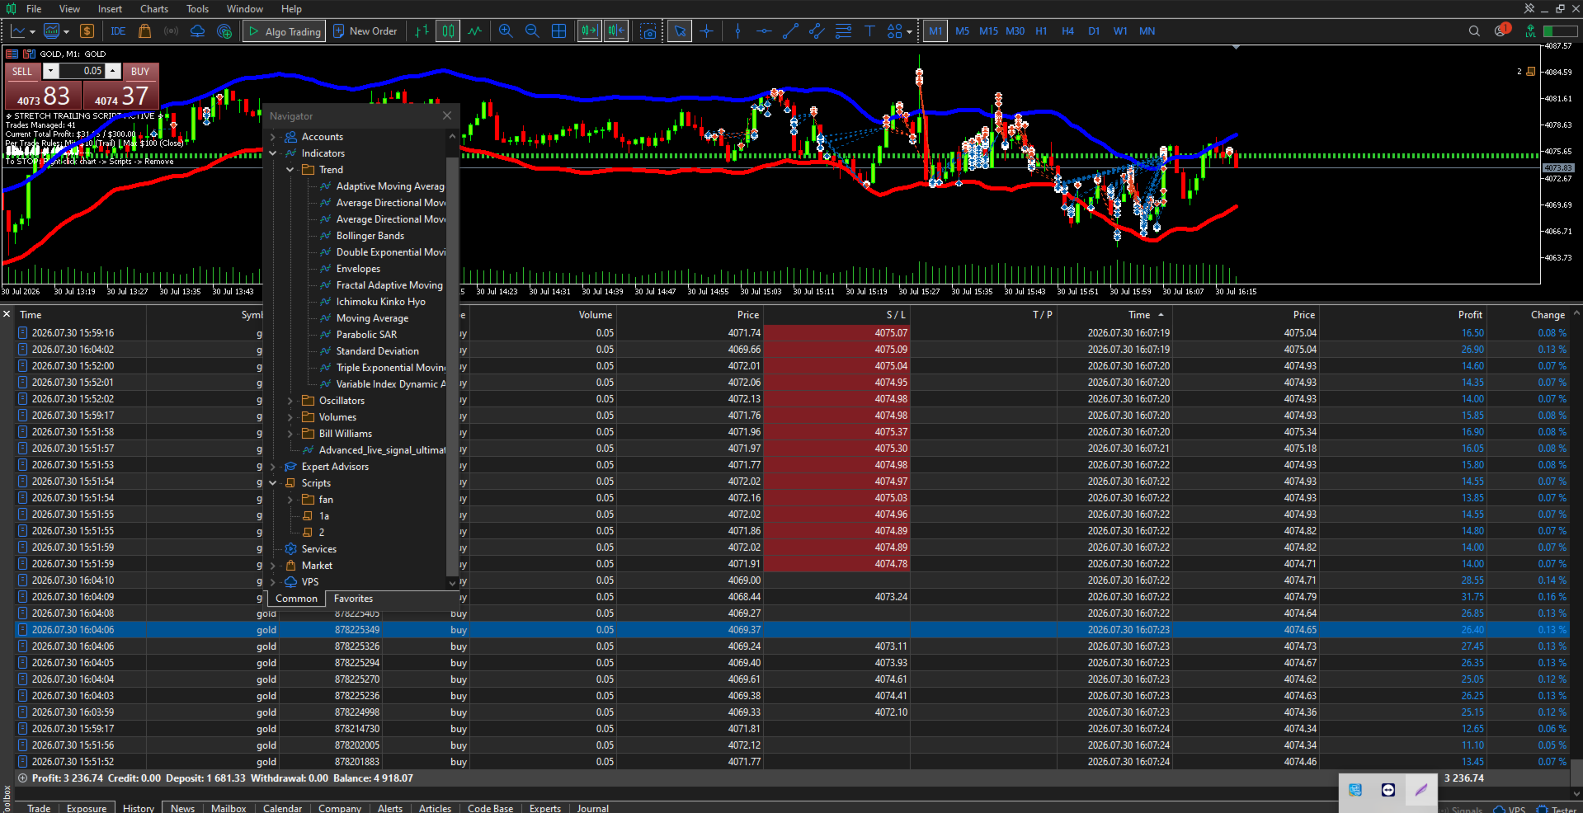Collapse the Trend folder
This screenshot has height=813, width=1583.
[x=290, y=170]
